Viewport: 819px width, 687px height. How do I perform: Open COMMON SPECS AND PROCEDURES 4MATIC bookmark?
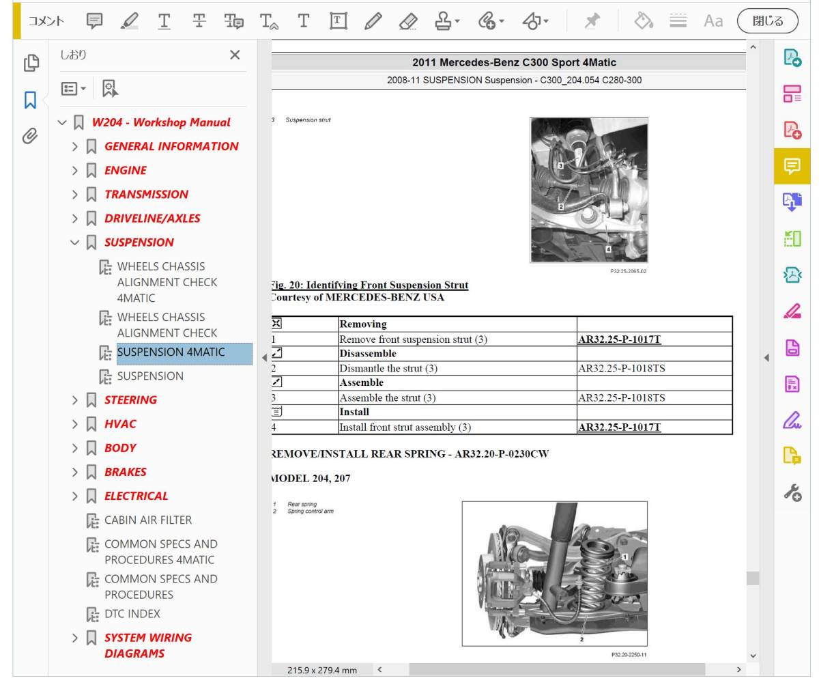[x=161, y=552]
